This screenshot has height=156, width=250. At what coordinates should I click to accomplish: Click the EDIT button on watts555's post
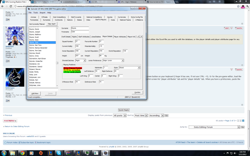click(227, 28)
